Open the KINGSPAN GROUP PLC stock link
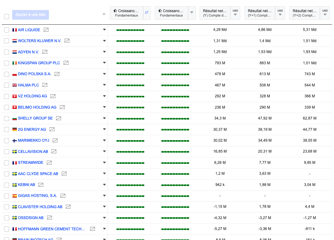Image resolution: width=334 pixels, height=240 pixels. pos(39,63)
